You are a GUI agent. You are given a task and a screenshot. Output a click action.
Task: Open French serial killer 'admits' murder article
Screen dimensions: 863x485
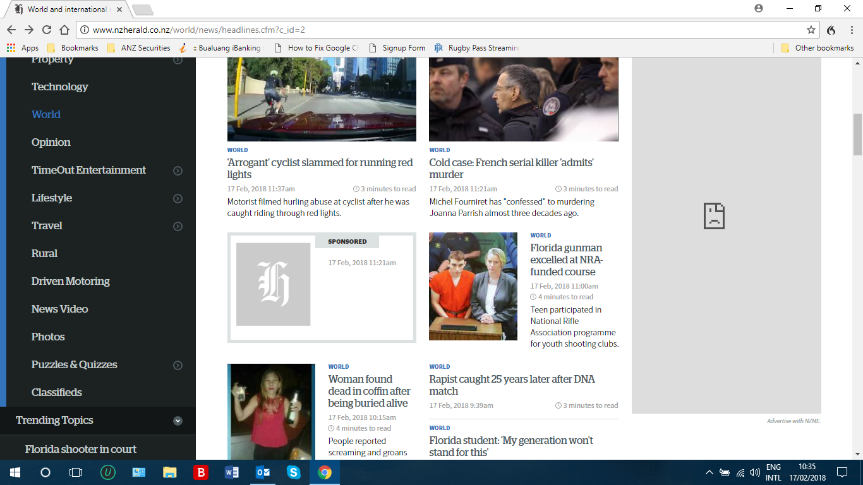pyautogui.click(x=511, y=169)
